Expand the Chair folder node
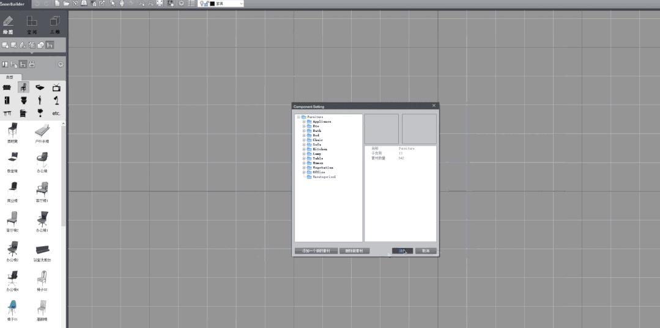The height and width of the screenshot is (328, 660). click(x=304, y=140)
